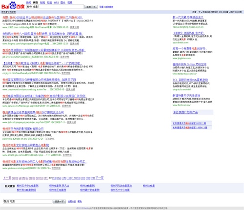The image size is (244, 210).
Task: Open the 帮助 help link at bottom
Action: [x=80, y=202]
